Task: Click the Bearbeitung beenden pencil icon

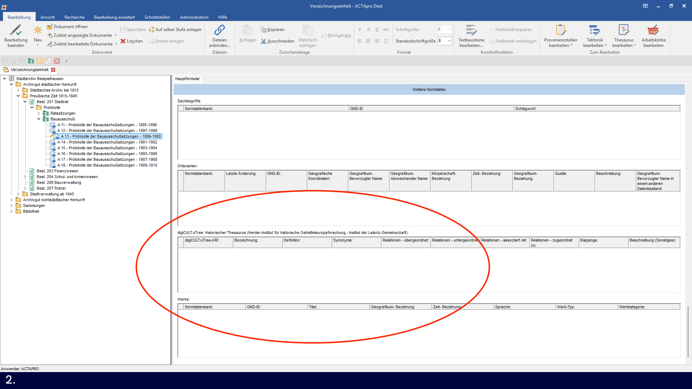Action: (16, 30)
